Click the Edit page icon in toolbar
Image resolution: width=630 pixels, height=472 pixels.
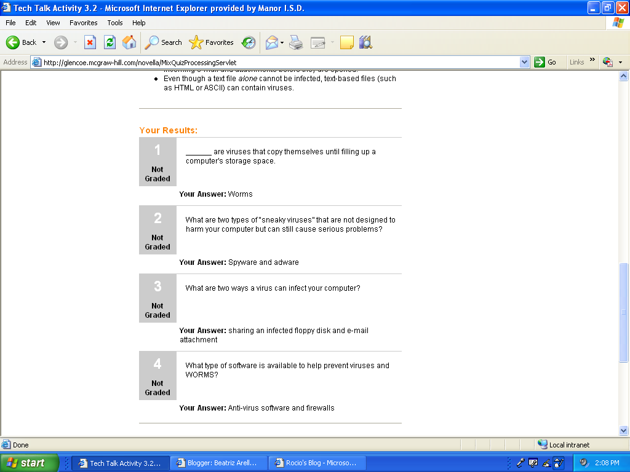(318, 42)
